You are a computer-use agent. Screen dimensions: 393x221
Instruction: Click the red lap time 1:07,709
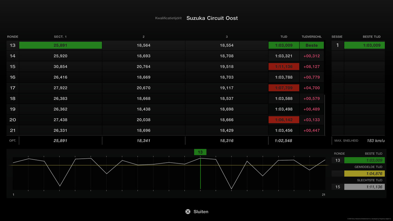[x=284, y=88]
